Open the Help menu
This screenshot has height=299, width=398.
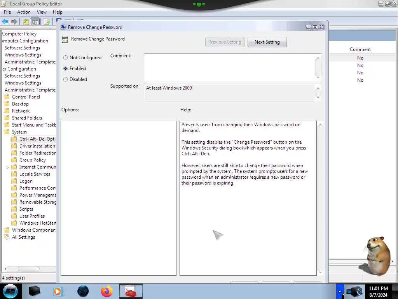coord(58,12)
